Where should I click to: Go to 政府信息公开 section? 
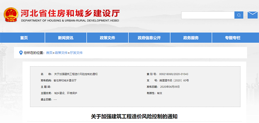[149, 38]
